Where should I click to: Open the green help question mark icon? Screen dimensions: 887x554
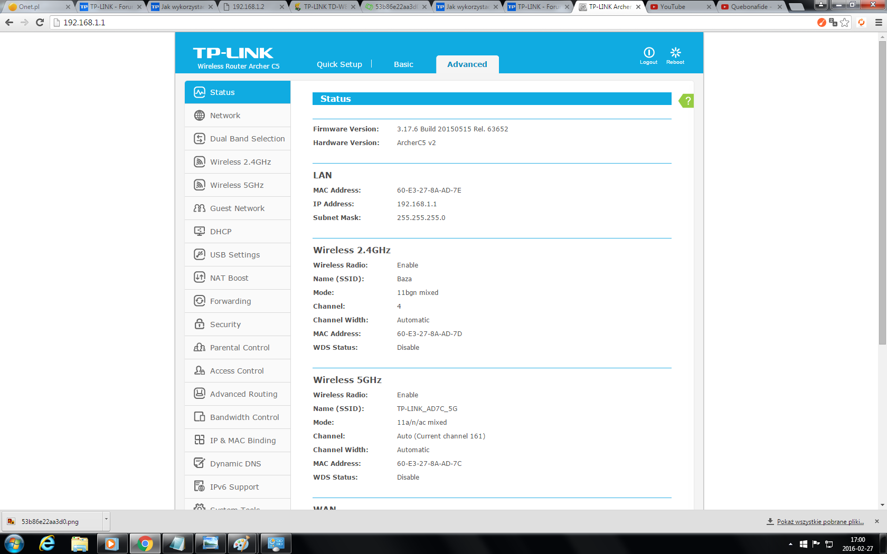point(687,101)
